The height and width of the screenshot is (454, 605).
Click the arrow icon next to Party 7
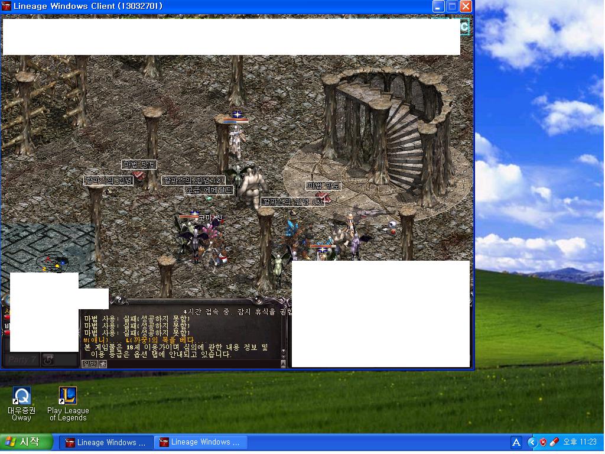click(x=48, y=359)
